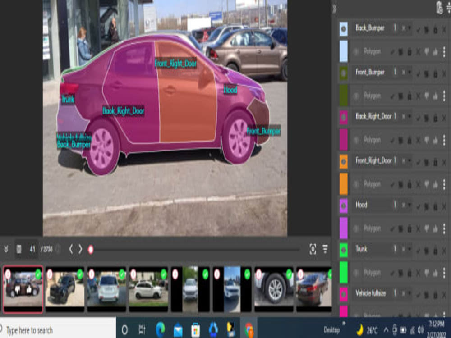Delete the Front_Right_Door class row
Viewport: 451px width, 338px height.
[x=444, y=162]
